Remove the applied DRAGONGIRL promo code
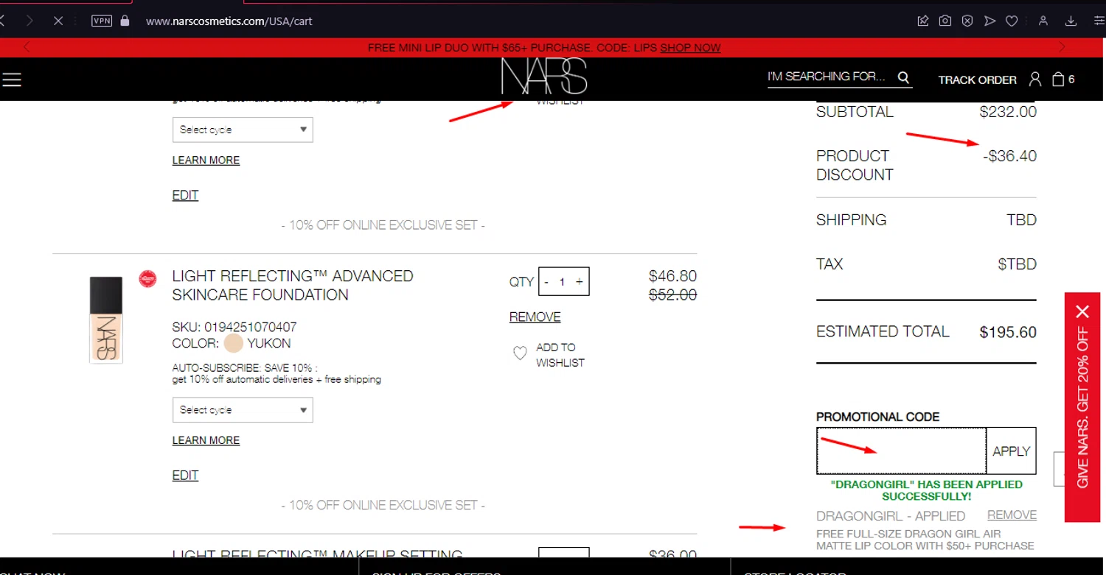 pyautogui.click(x=1012, y=515)
